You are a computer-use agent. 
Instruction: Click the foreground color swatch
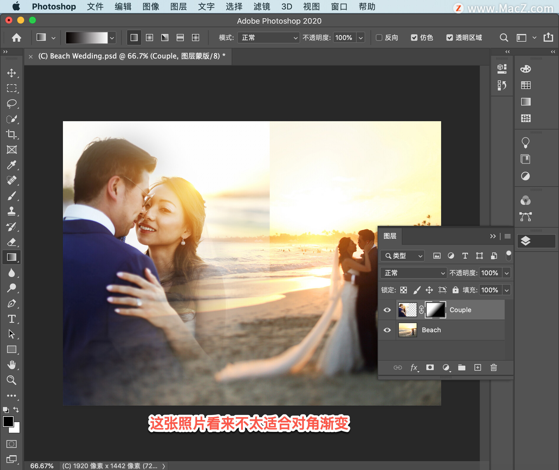click(8, 421)
